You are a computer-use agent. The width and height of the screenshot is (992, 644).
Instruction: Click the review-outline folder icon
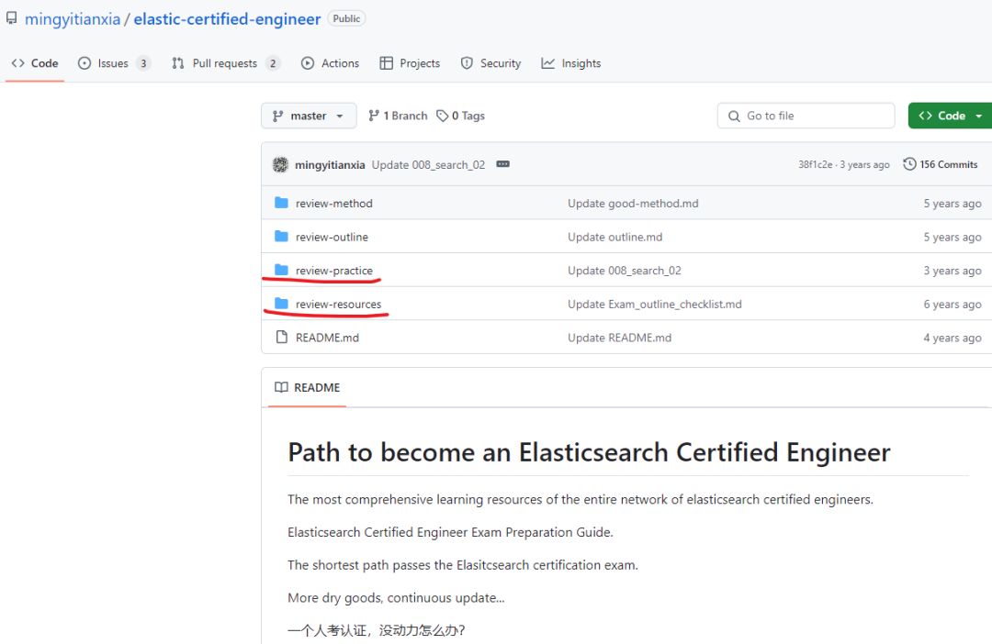[x=282, y=237]
